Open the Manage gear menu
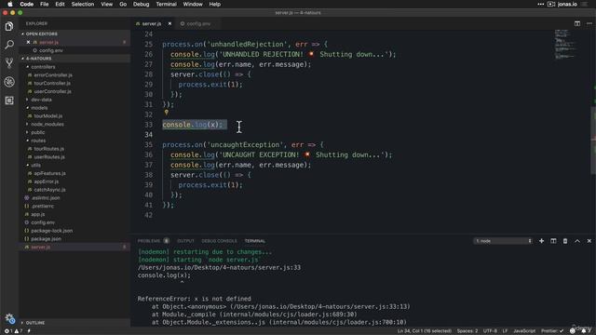 9,318
